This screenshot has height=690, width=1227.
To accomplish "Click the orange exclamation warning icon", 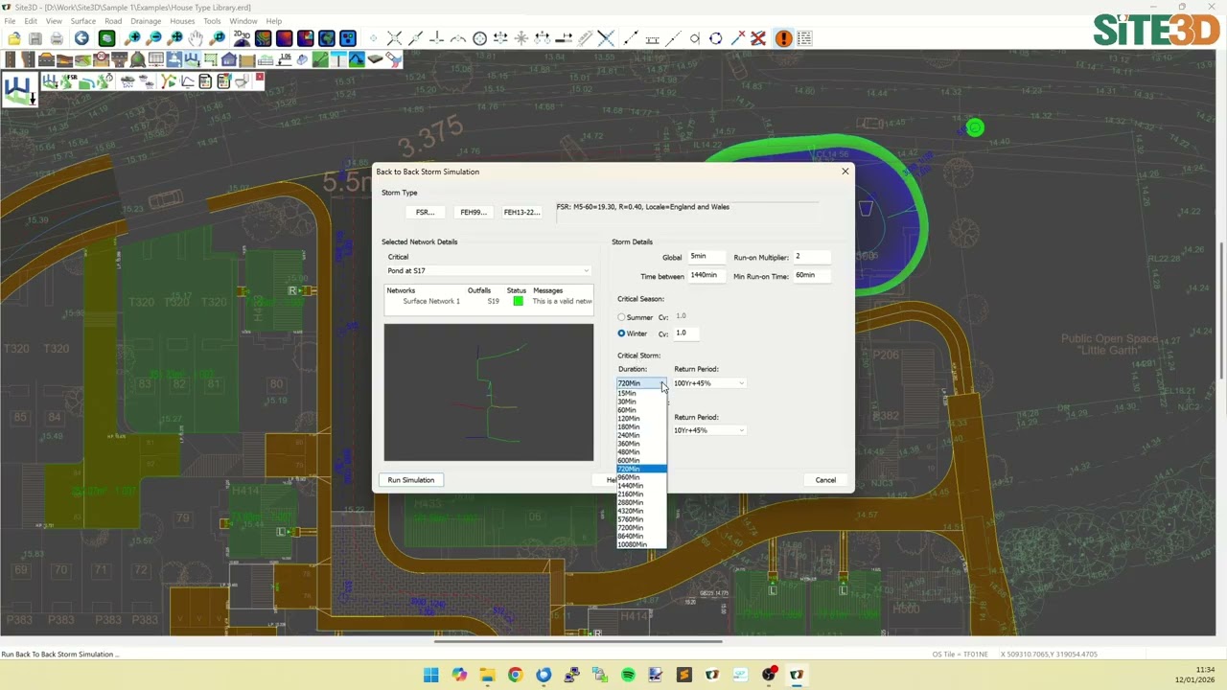I will coord(782,38).
